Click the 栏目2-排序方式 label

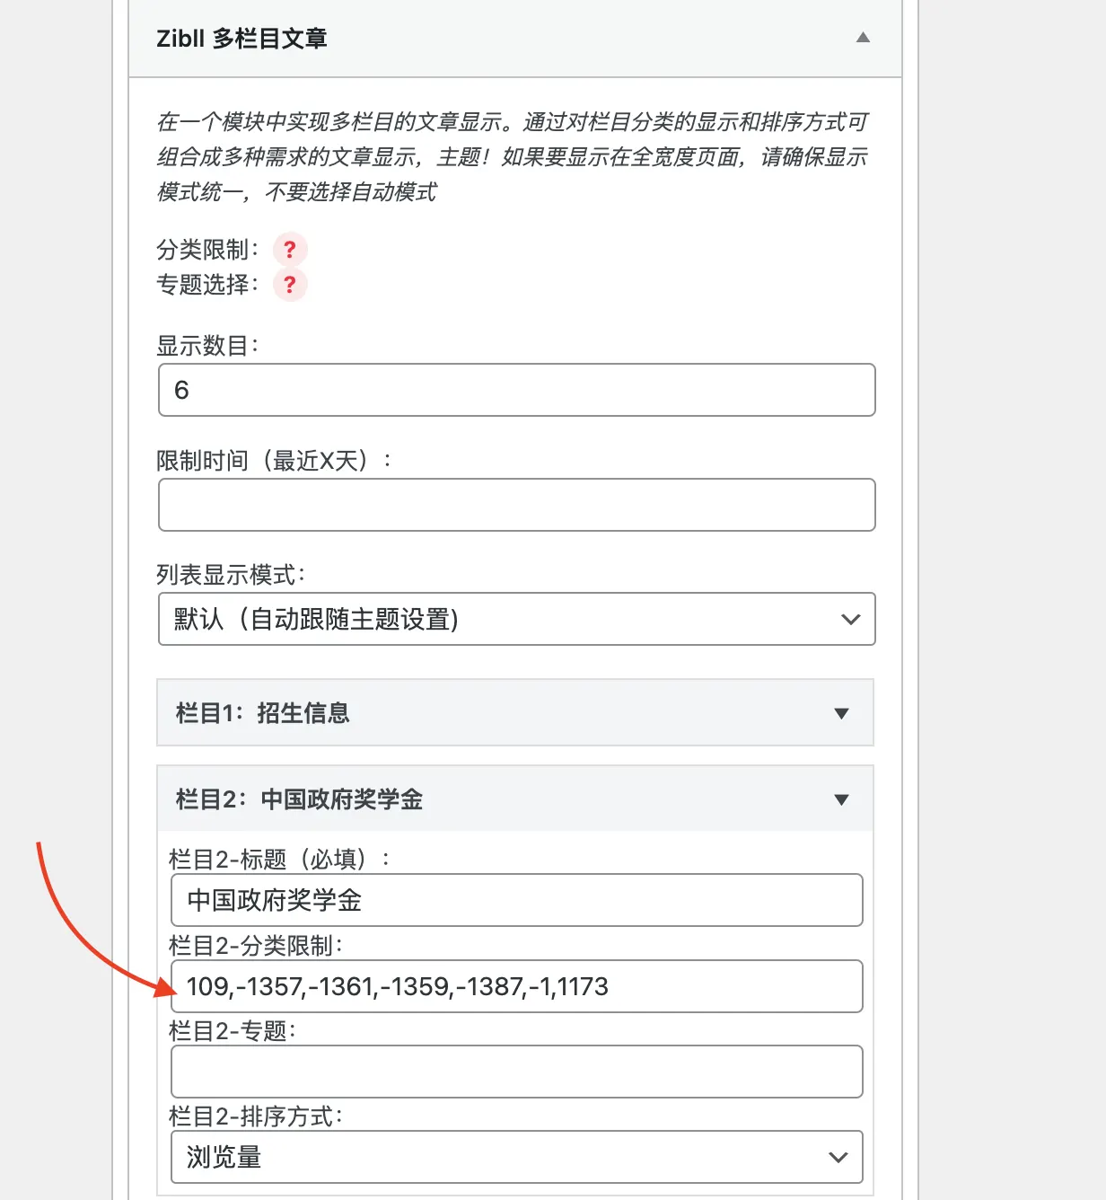pyautogui.click(x=256, y=1116)
